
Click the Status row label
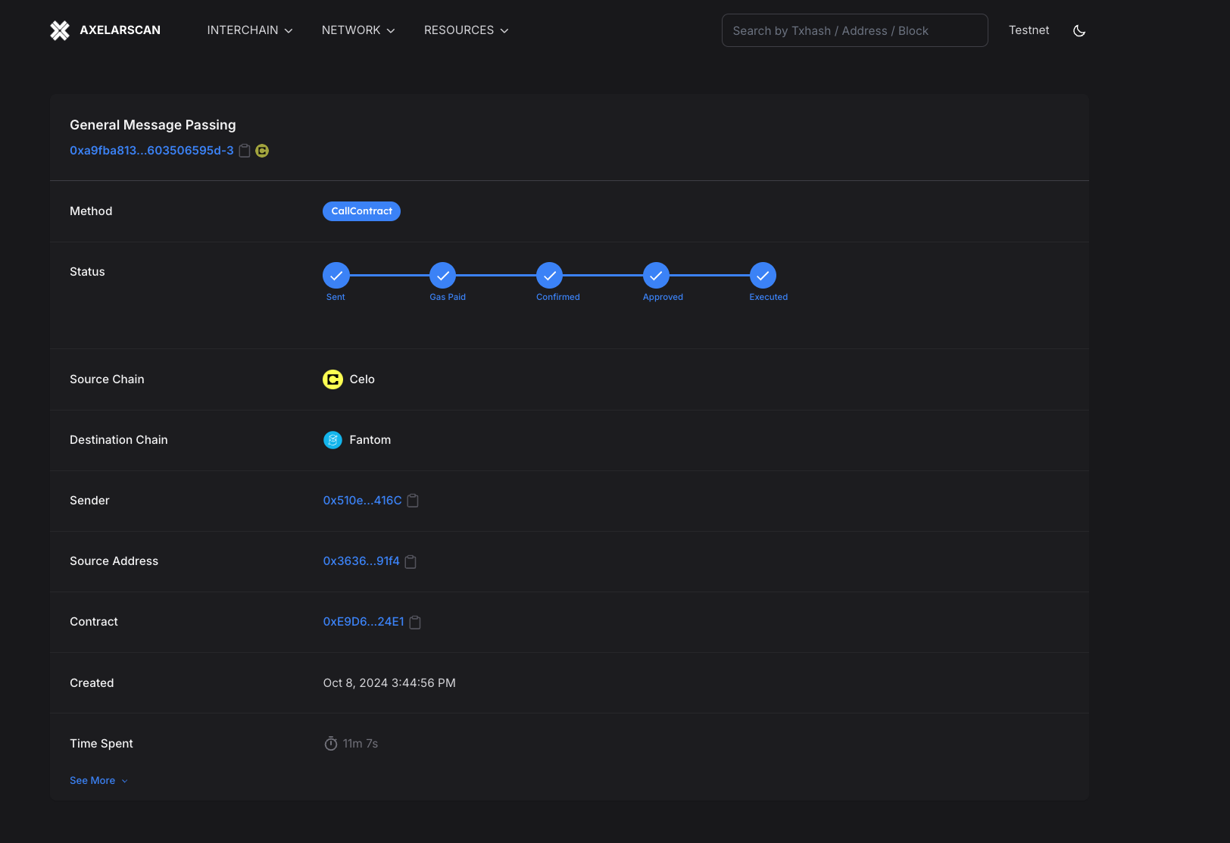point(87,272)
